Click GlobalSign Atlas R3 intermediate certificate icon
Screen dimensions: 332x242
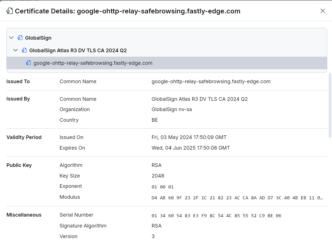(24, 50)
